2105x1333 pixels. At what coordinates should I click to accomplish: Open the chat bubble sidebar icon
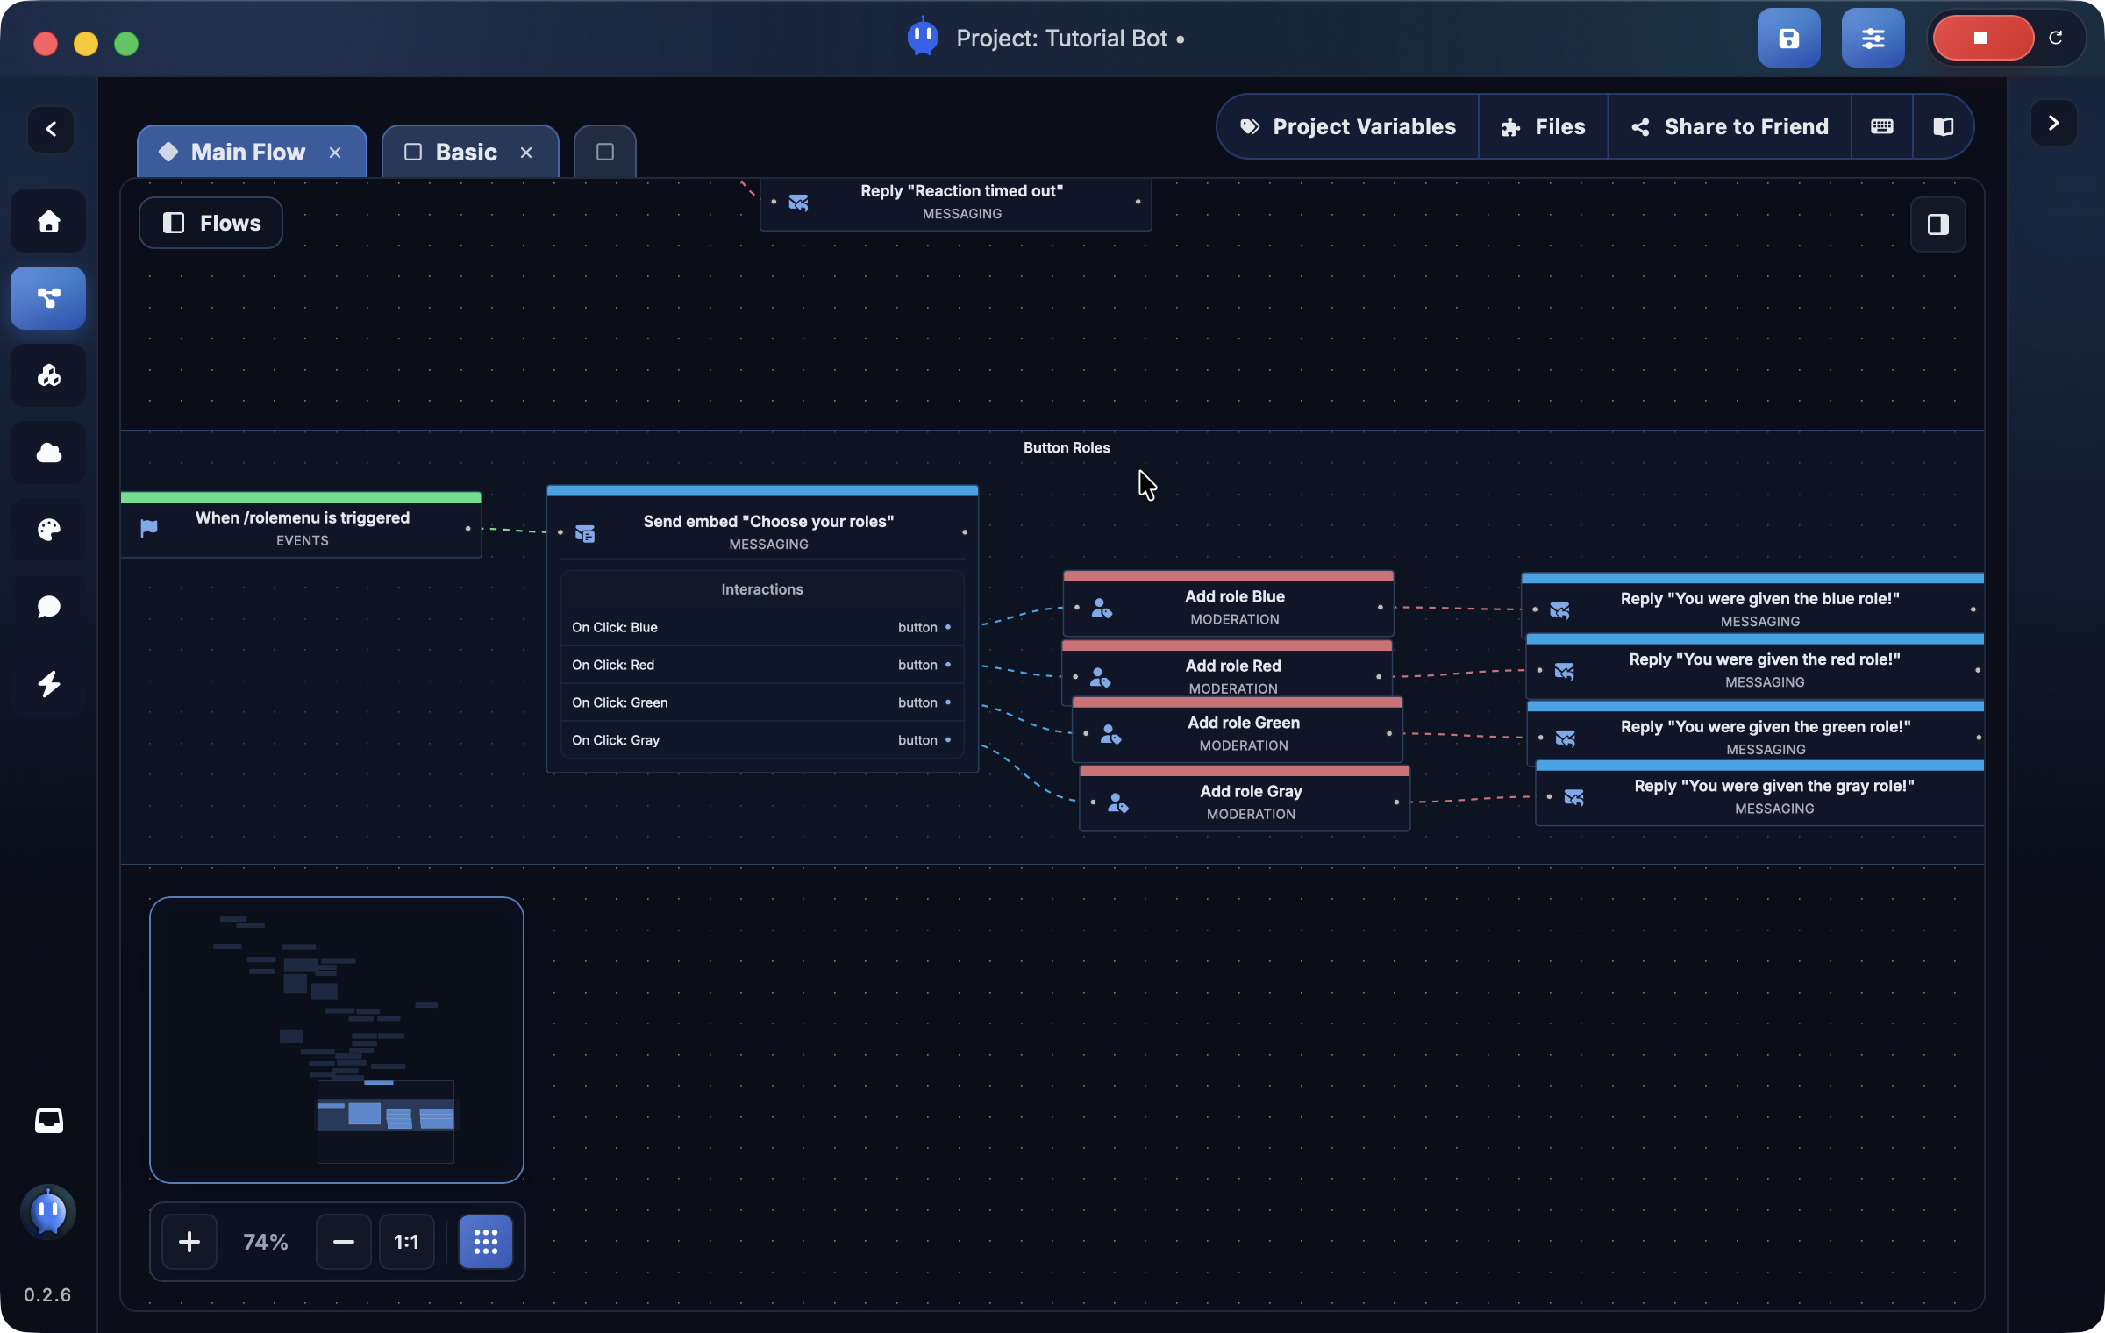[49, 607]
